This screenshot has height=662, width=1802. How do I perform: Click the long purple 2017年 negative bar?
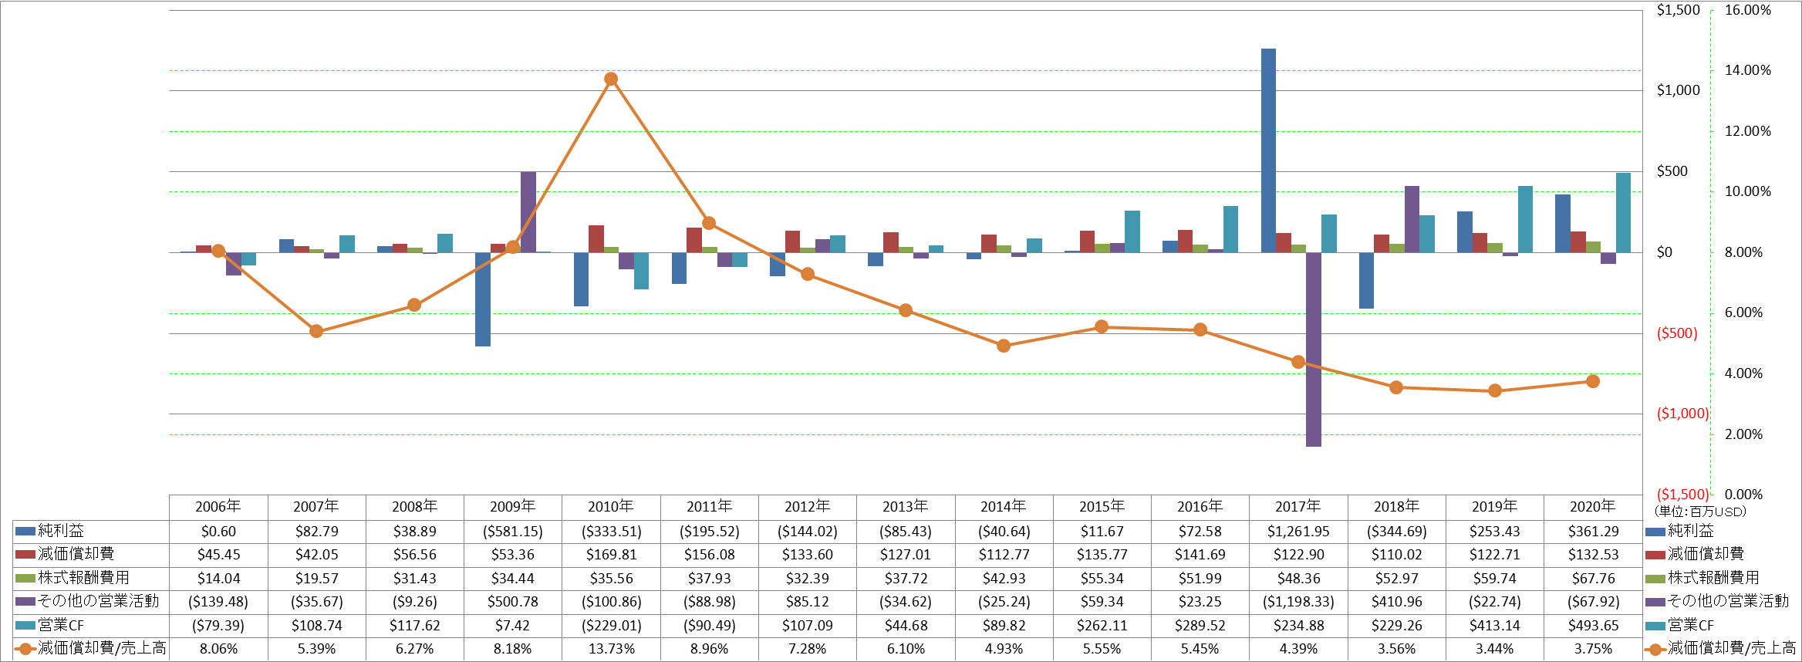[1314, 350]
